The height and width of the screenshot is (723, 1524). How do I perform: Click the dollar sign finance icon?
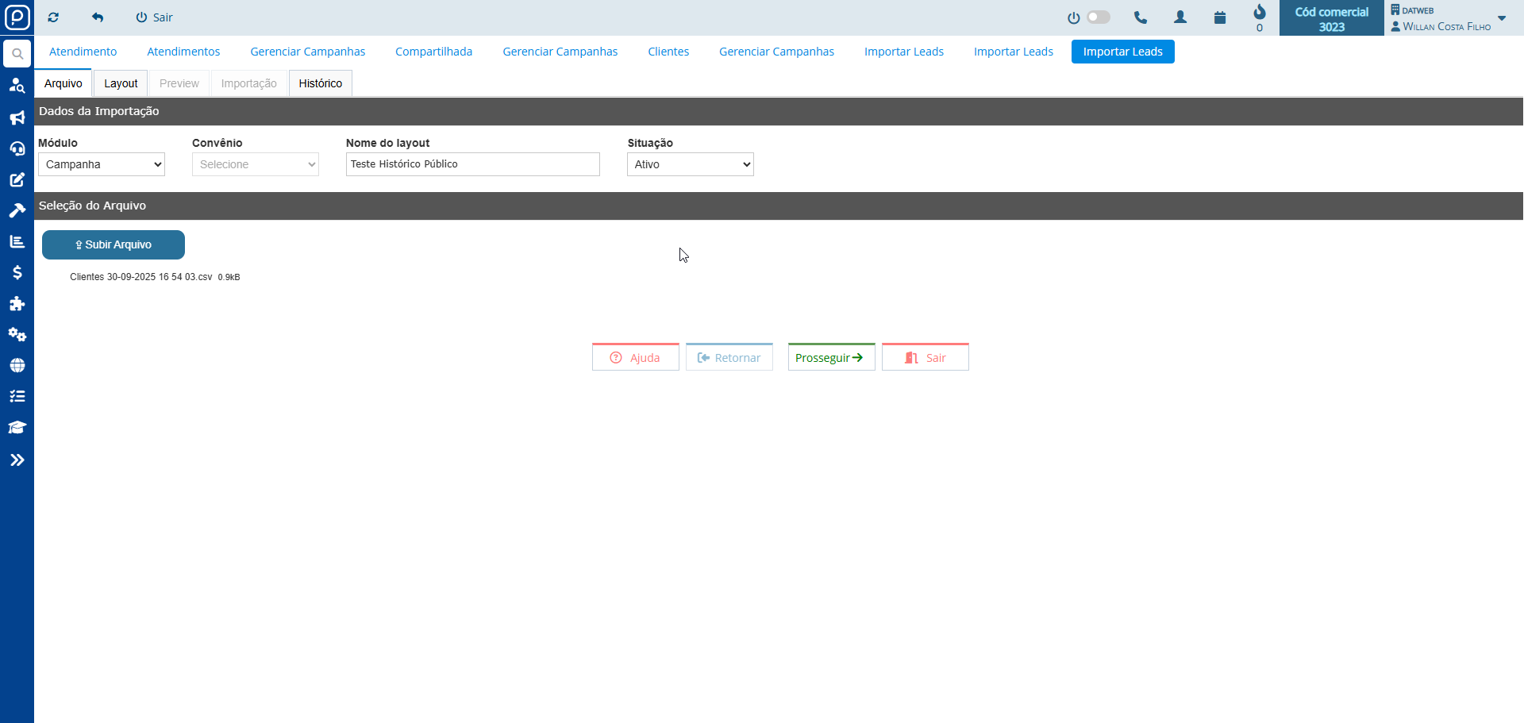tap(17, 272)
